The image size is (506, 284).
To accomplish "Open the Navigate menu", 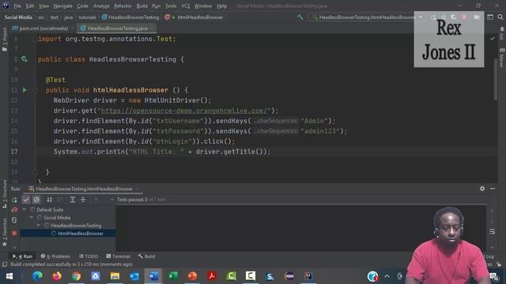I will (x=63, y=6).
